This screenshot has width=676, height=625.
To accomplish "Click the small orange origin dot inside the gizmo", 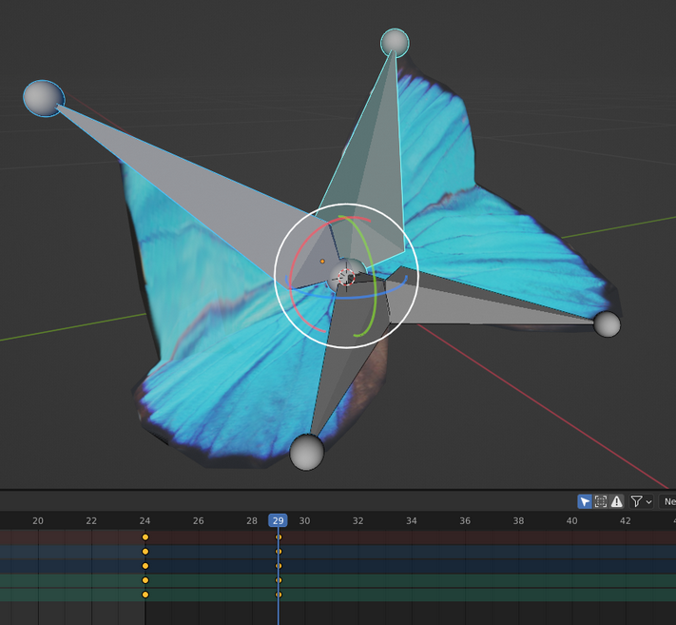I will tap(322, 261).
